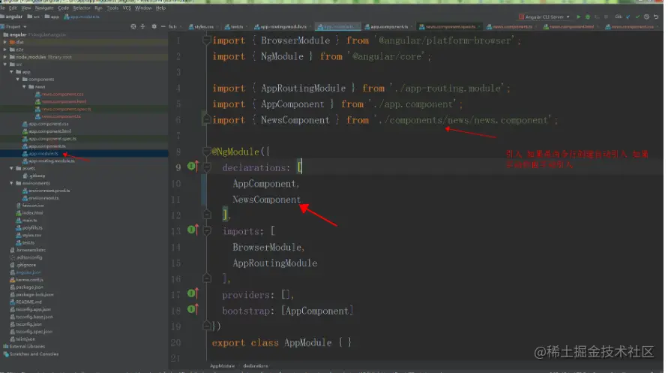Click the Git update project blue arrow
Screen dimensions: 668x373
pos(628,17)
